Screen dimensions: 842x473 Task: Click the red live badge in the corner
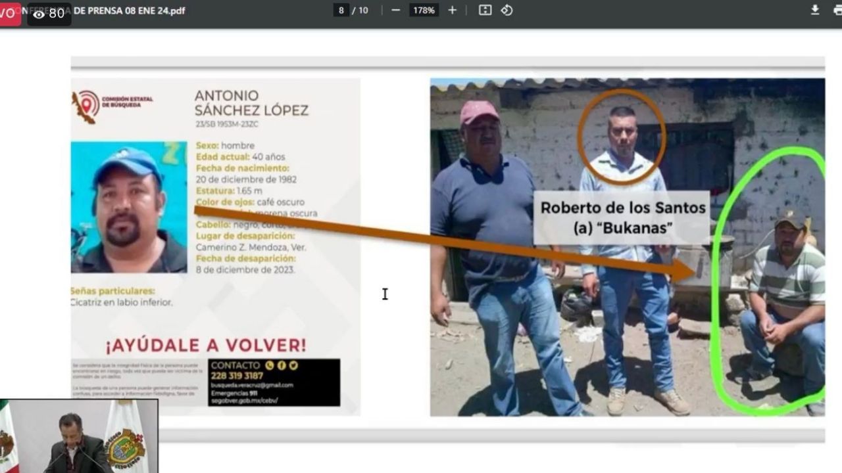click(9, 14)
